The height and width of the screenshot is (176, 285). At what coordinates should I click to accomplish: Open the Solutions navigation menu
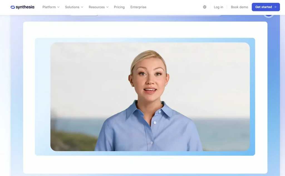coord(72,7)
